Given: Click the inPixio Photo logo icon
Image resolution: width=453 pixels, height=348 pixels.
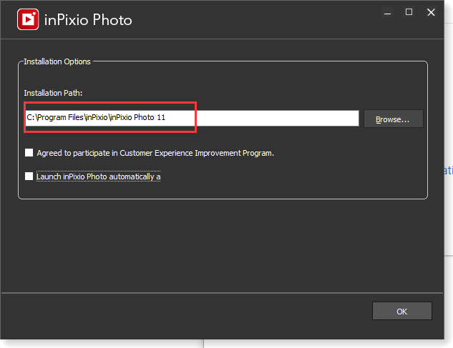Looking at the screenshot, I should tap(28, 19).
